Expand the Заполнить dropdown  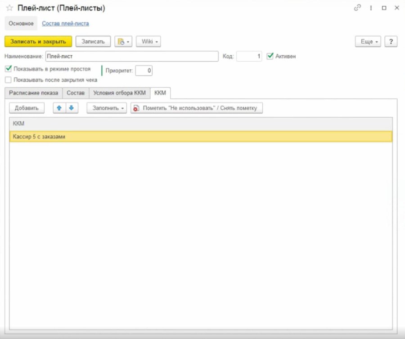(x=107, y=108)
